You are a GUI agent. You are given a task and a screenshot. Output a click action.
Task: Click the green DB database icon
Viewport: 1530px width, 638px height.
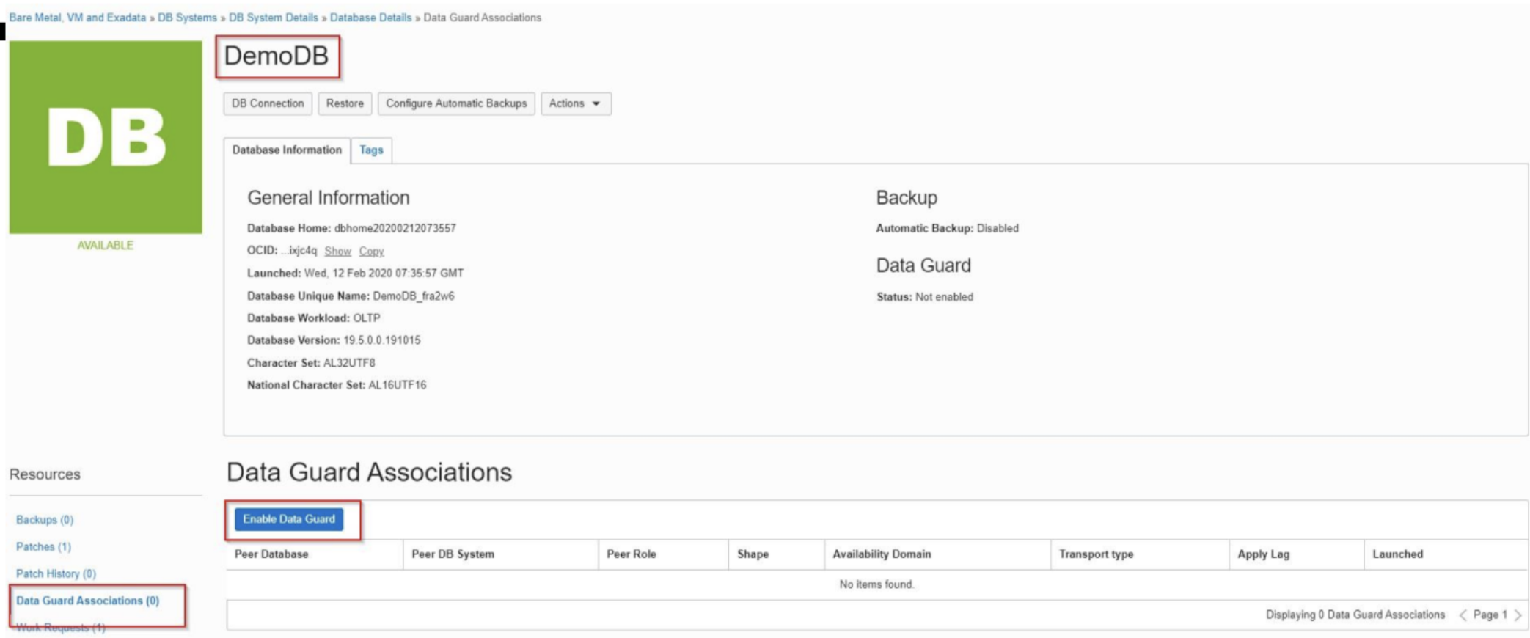click(106, 137)
